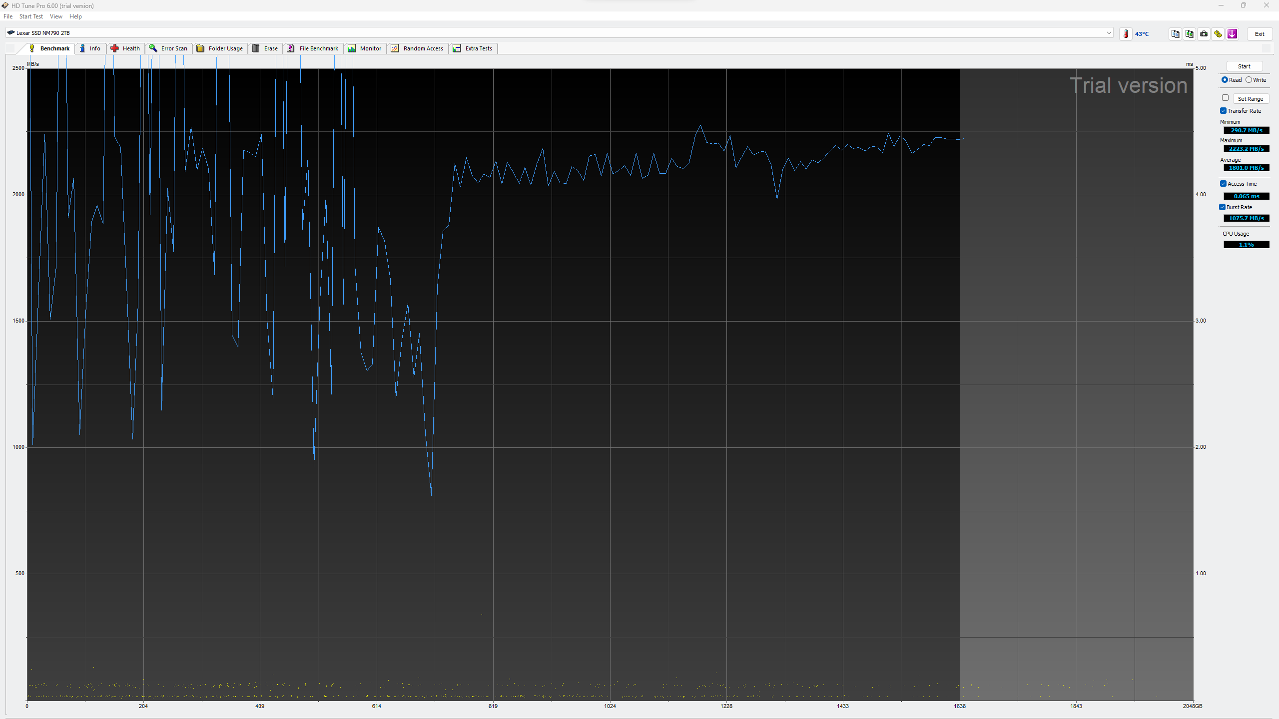Open the View menu
This screenshot has height=719, width=1279.
56,16
